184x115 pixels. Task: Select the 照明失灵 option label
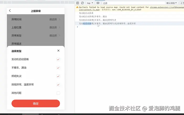17,76
